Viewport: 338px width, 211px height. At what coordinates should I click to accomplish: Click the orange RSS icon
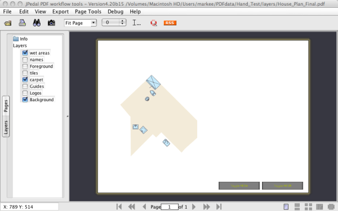coord(170,23)
